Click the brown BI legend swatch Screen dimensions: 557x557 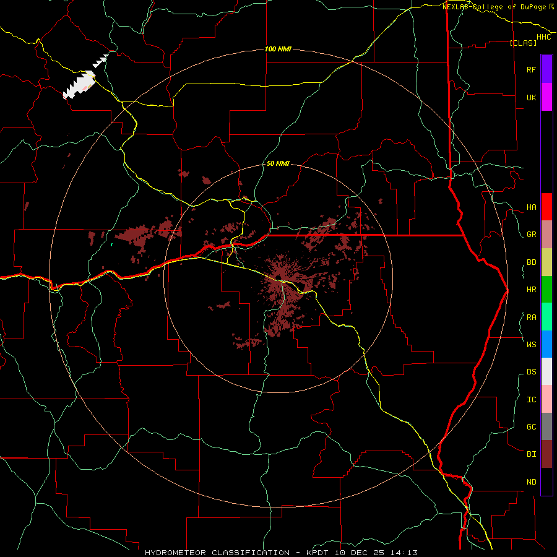[x=546, y=454]
